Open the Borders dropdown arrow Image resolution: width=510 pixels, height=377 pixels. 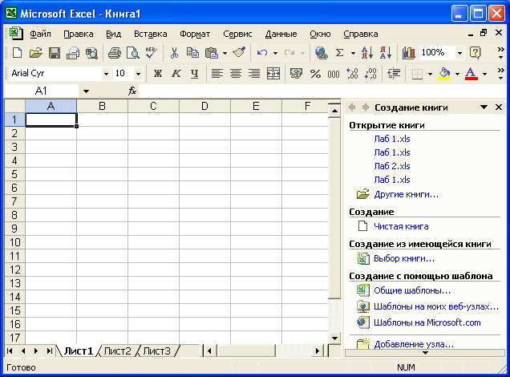coord(430,74)
